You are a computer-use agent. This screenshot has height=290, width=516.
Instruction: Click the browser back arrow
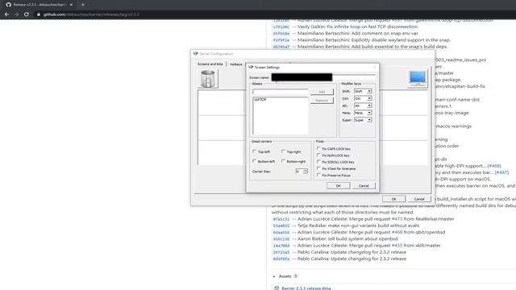7,14
